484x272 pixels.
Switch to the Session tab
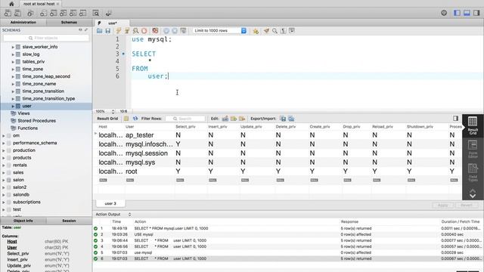[69, 221]
